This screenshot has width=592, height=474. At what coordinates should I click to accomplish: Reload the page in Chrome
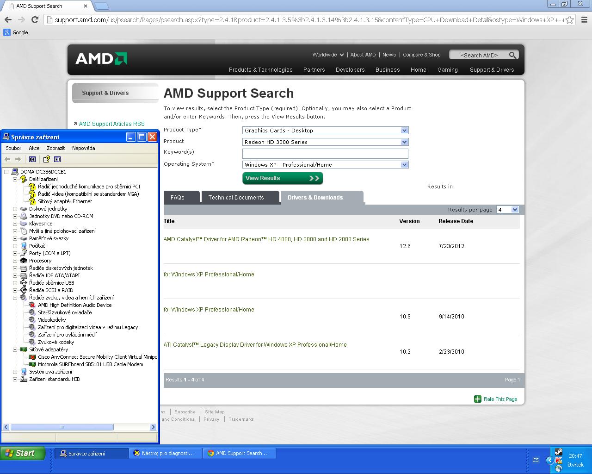pos(35,19)
